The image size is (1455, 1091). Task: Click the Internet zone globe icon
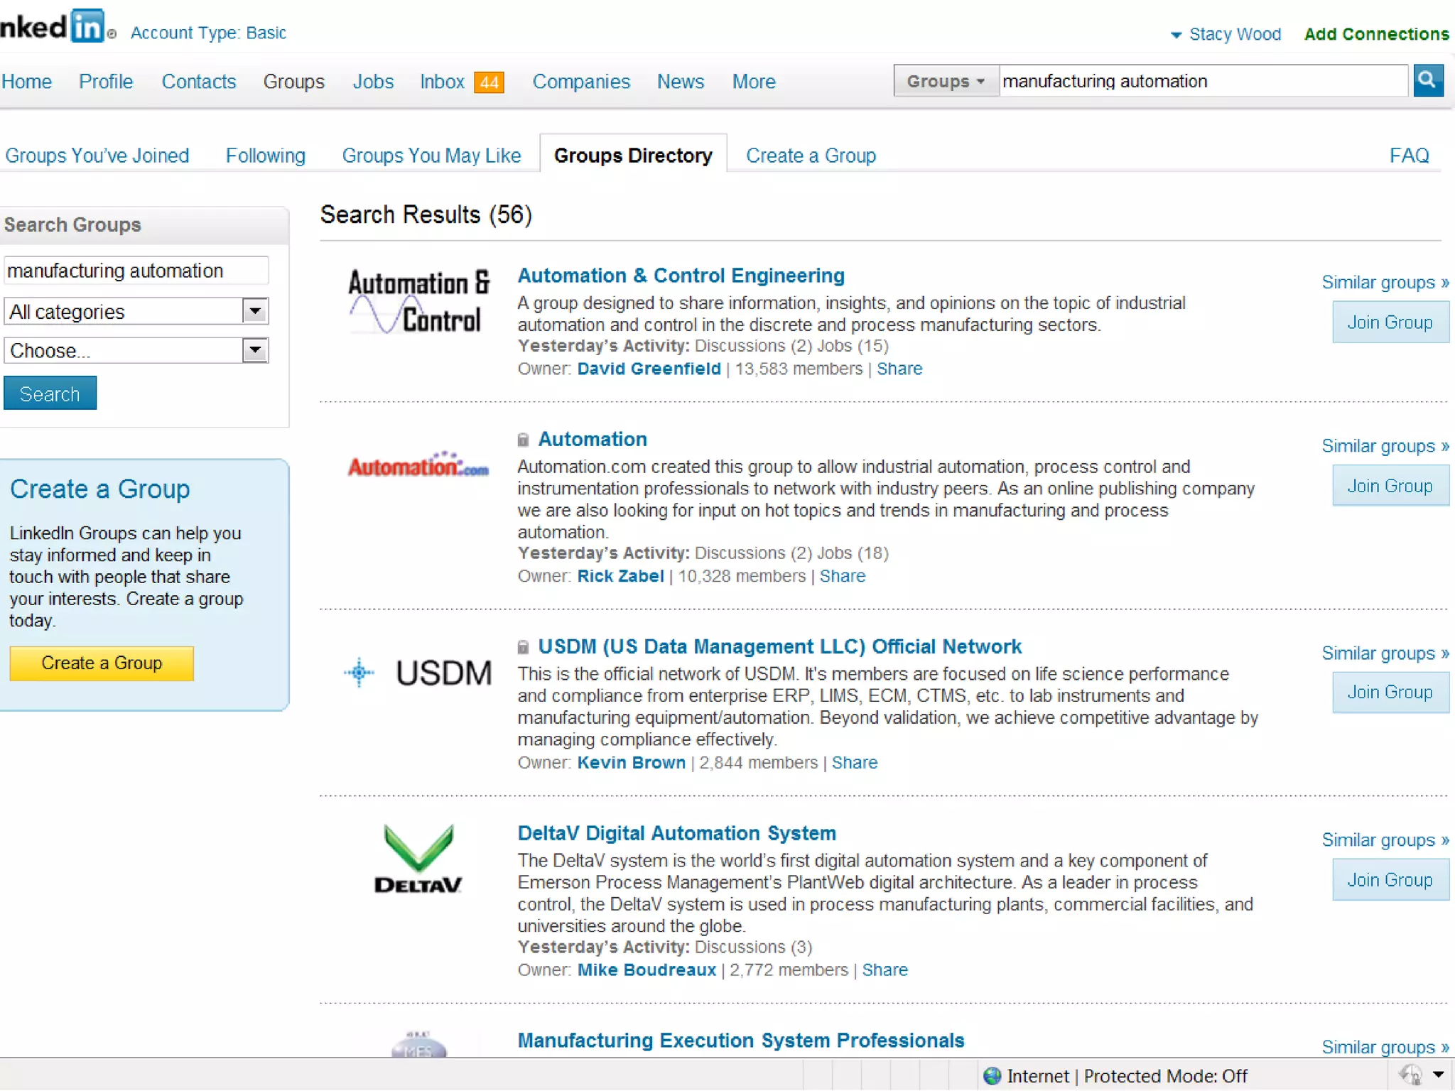coord(992,1075)
